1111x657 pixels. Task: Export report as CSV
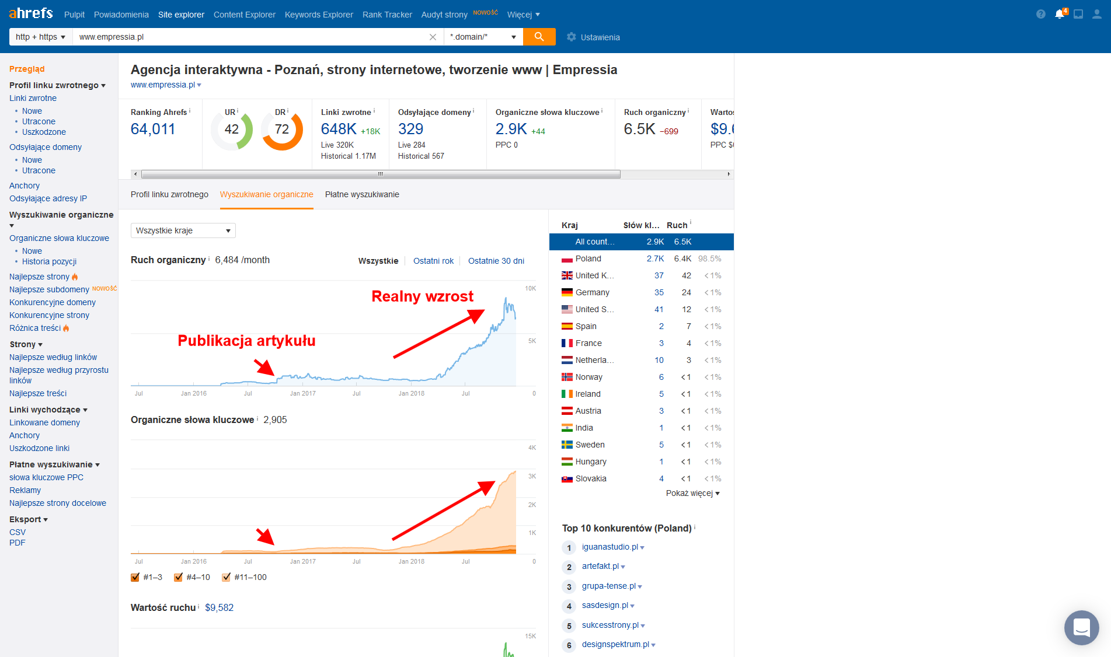point(18,532)
